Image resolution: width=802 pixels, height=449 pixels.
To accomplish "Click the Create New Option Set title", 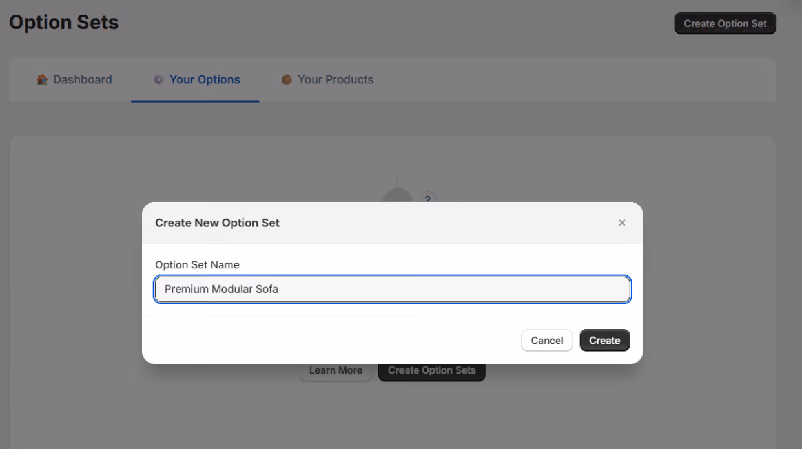I will point(217,223).
